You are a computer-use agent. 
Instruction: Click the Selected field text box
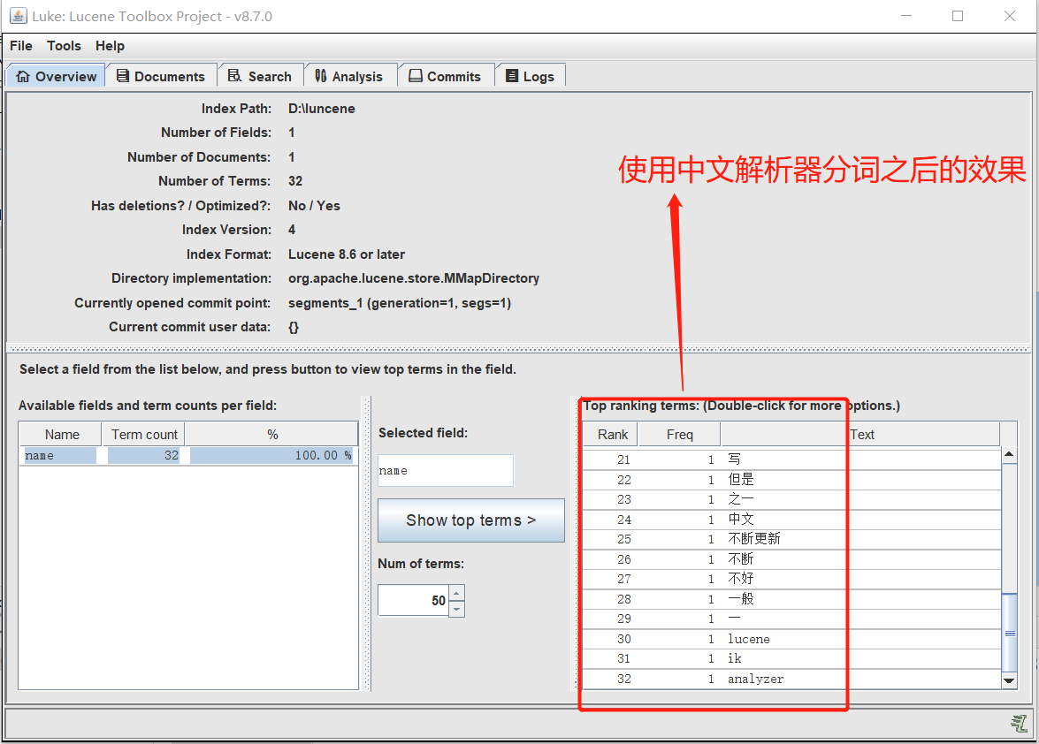coord(446,471)
